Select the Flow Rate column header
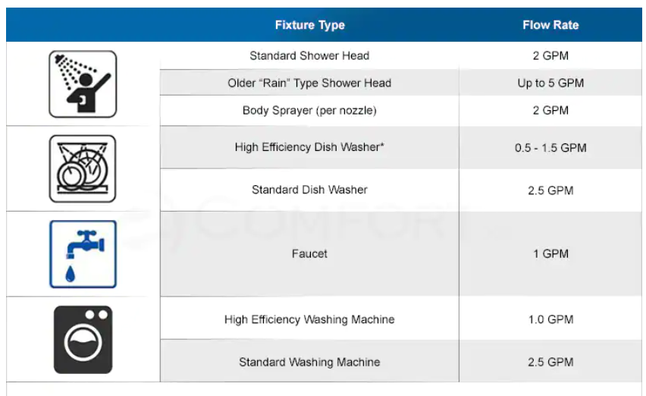 (x=550, y=25)
